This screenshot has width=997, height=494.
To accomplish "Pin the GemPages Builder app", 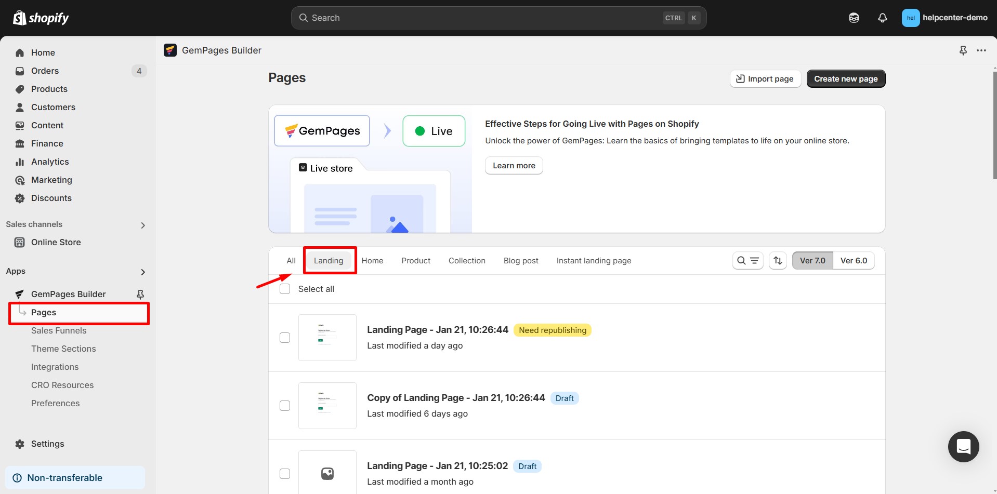I will (140, 294).
